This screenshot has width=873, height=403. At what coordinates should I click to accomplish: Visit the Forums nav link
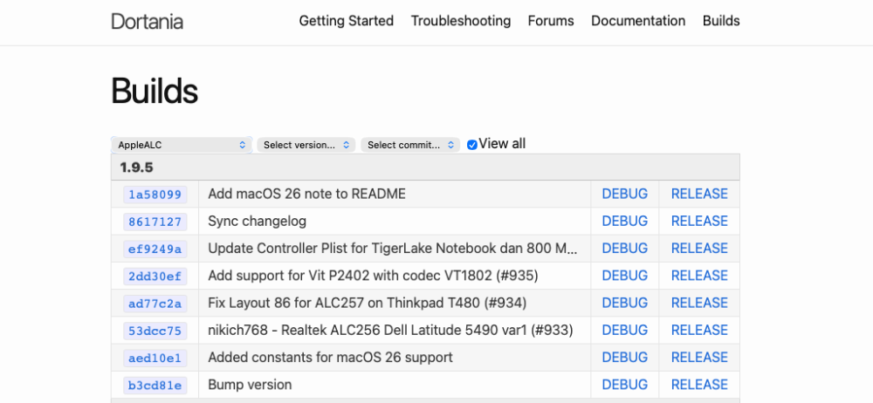pos(551,21)
